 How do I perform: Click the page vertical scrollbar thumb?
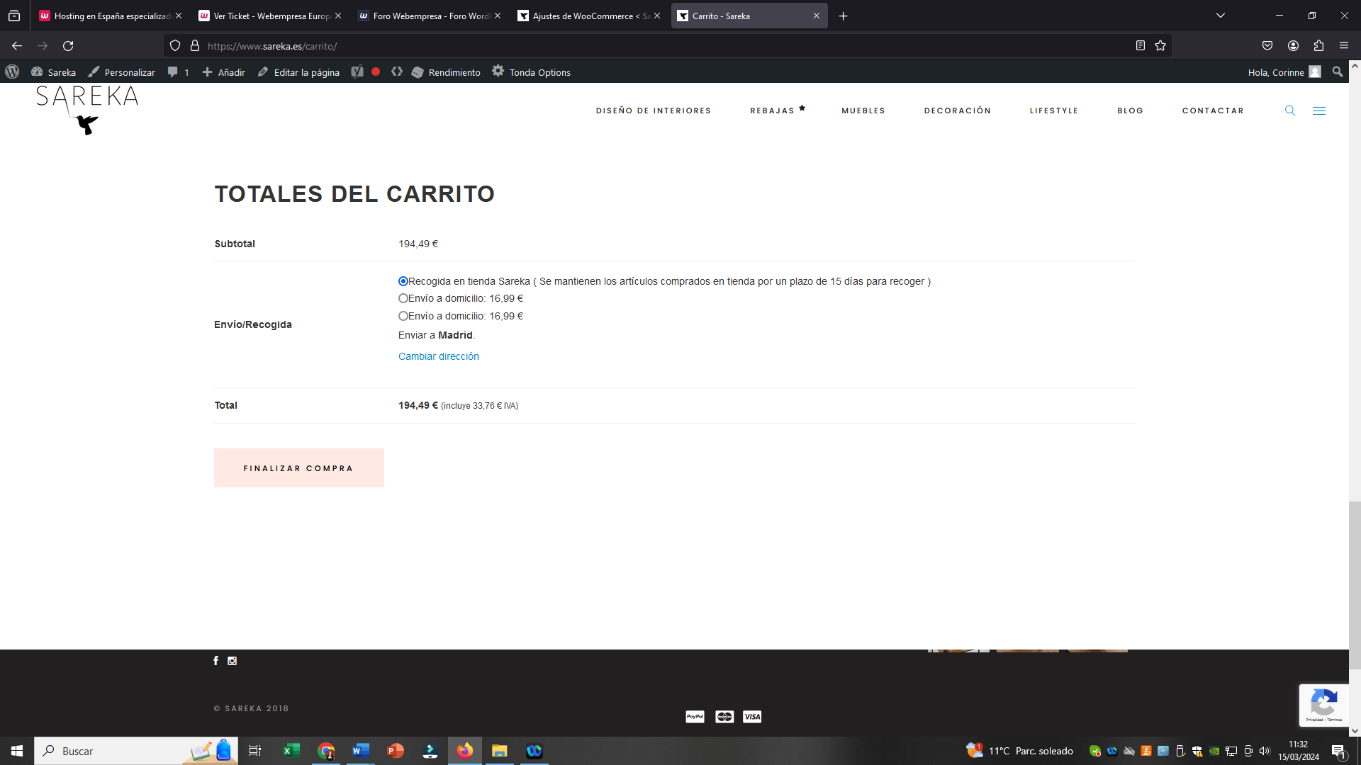[x=1355, y=584]
